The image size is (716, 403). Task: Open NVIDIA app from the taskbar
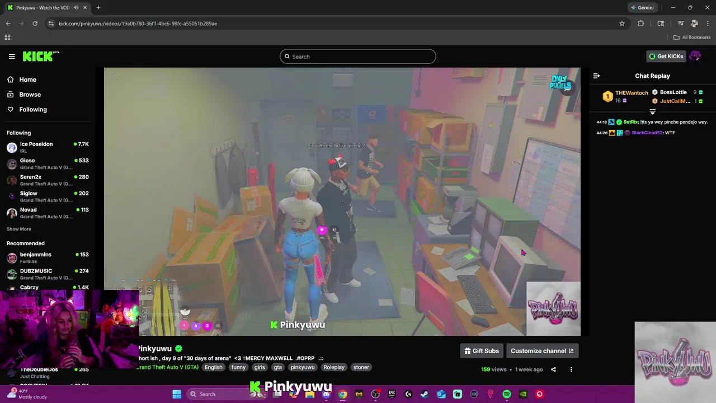pos(523,394)
